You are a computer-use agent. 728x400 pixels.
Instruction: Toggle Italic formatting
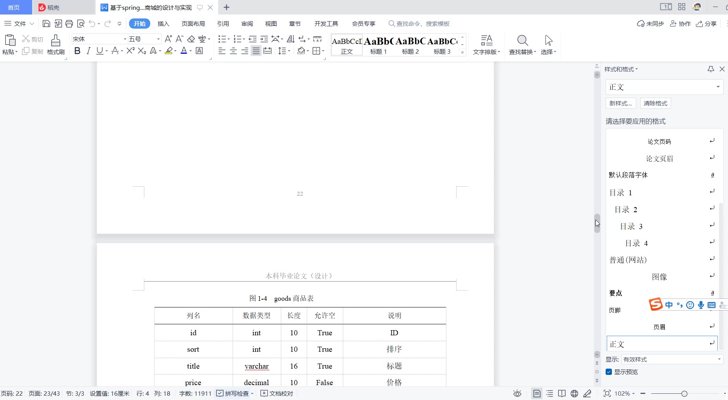click(x=89, y=51)
